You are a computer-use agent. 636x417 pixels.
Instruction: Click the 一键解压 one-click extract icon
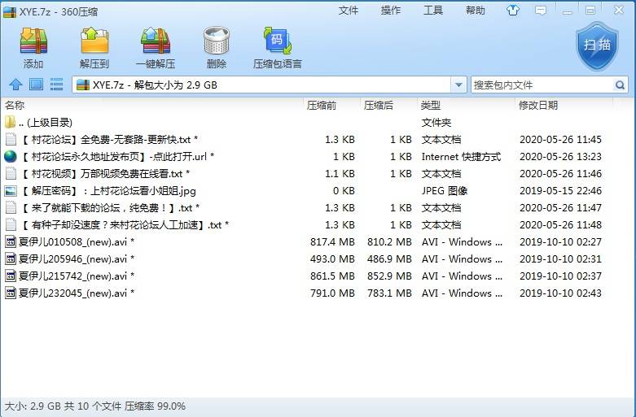pos(155,48)
